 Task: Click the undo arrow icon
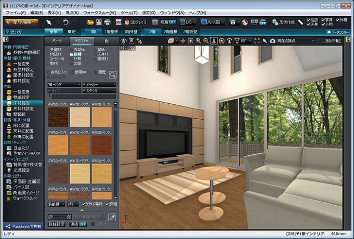pyautogui.click(x=66, y=22)
